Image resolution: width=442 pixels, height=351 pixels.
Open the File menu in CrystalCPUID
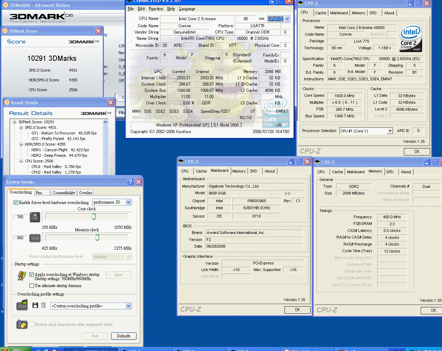tap(131, 9)
